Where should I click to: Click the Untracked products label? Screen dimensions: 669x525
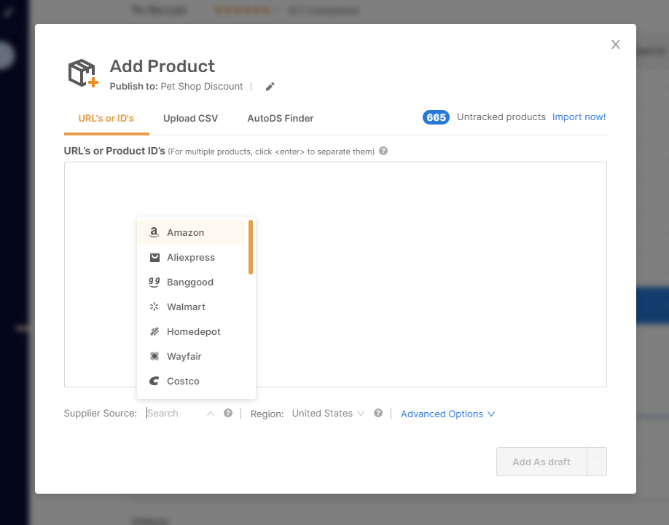501,117
